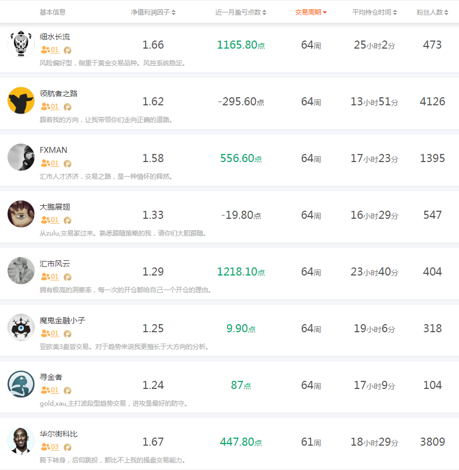
Task: Click the followers icon 01 under 领航者之路
Action: 50,106
